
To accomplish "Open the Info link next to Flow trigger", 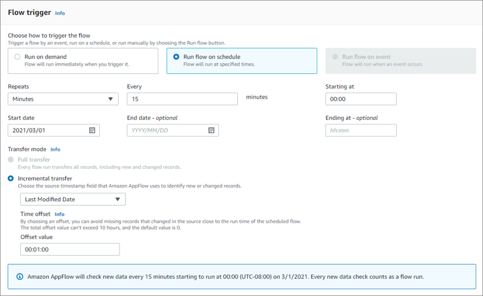I will [60, 13].
